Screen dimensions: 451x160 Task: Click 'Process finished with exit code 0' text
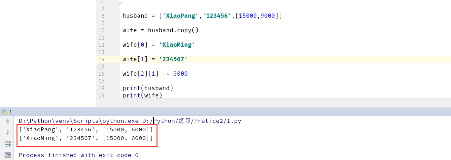click(79, 155)
